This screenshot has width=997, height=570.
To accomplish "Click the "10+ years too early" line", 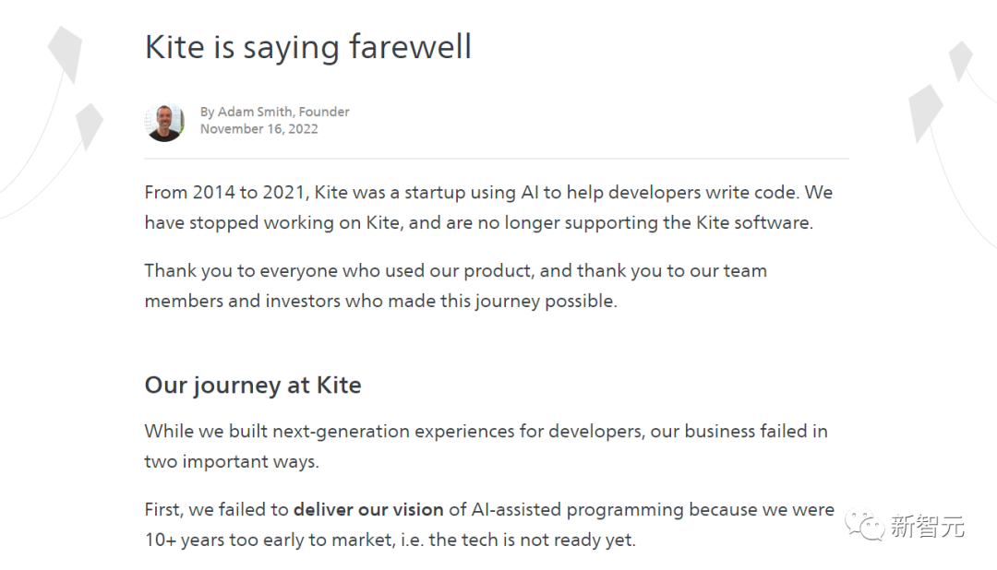I will (390, 540).
